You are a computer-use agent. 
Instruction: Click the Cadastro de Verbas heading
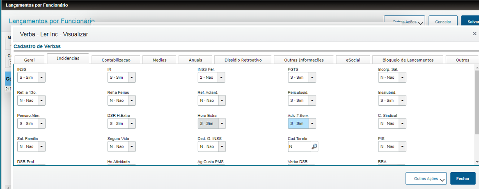tap(37, 46)
